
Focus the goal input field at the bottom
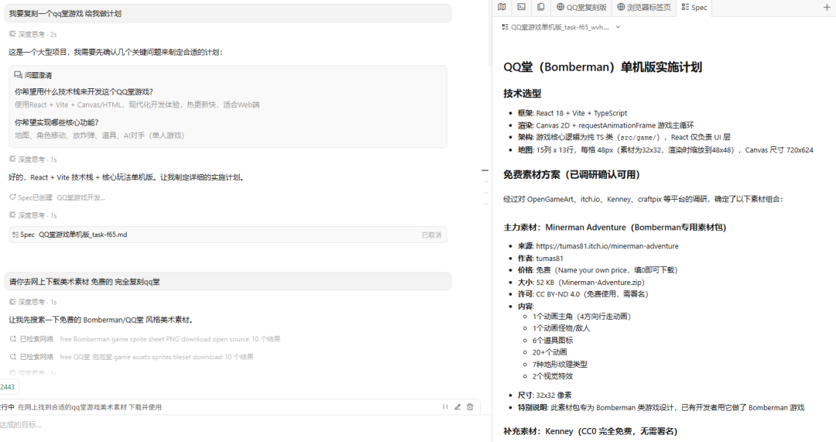(x=240, y=425)
